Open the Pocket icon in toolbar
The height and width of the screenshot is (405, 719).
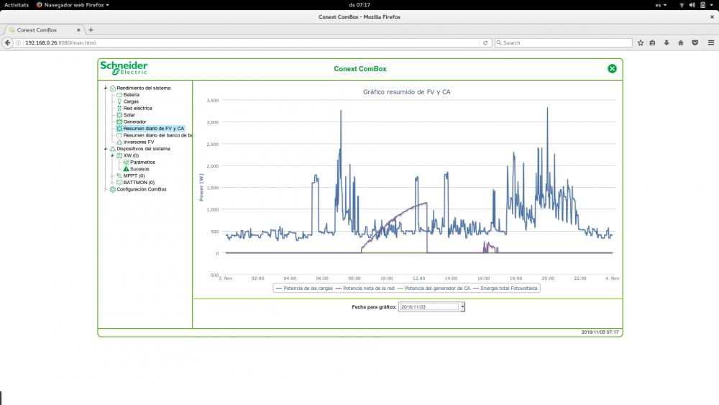[x=695, y=42]
